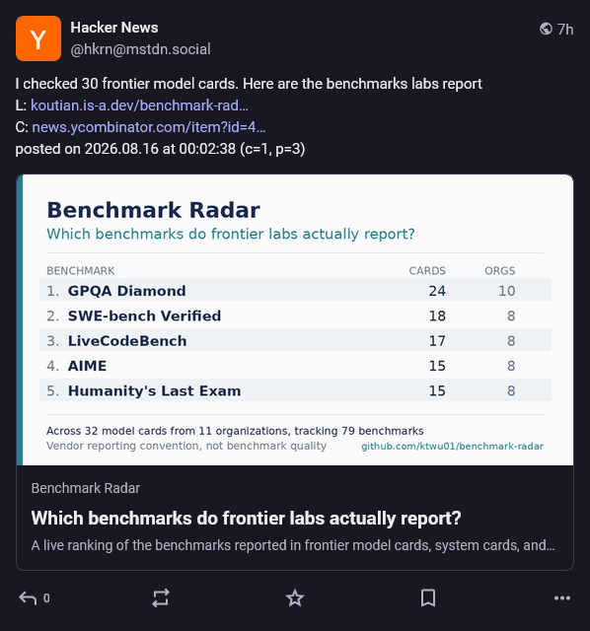
Task: Click the post text about 30 model cards
Action: (249, 84)
